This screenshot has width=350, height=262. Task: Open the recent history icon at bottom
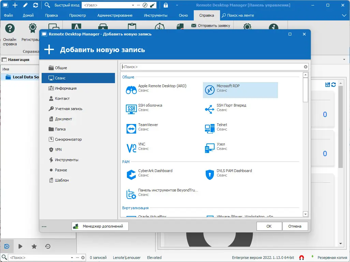pyautogui.click(x=47, y=246)
